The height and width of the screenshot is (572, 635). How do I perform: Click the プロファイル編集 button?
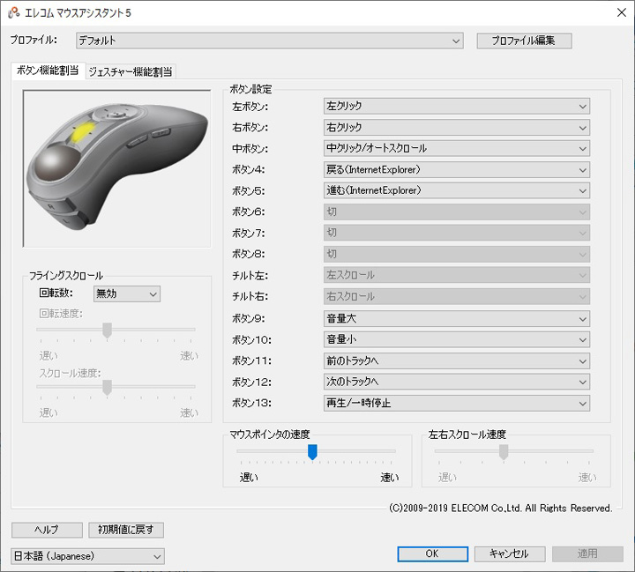click(x=524, y=41)
